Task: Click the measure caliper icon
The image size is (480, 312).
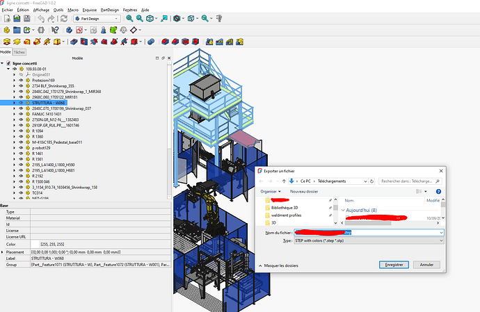Action: [219, 19]
